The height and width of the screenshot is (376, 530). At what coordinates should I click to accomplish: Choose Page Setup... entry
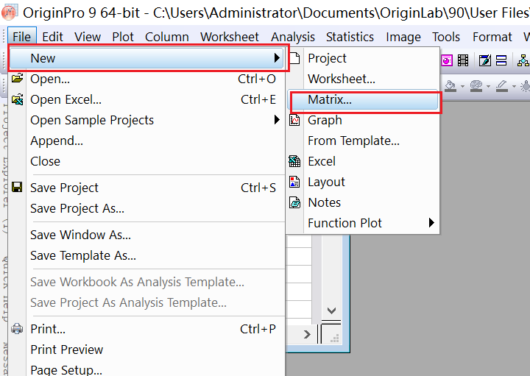[x=147, y=369]
